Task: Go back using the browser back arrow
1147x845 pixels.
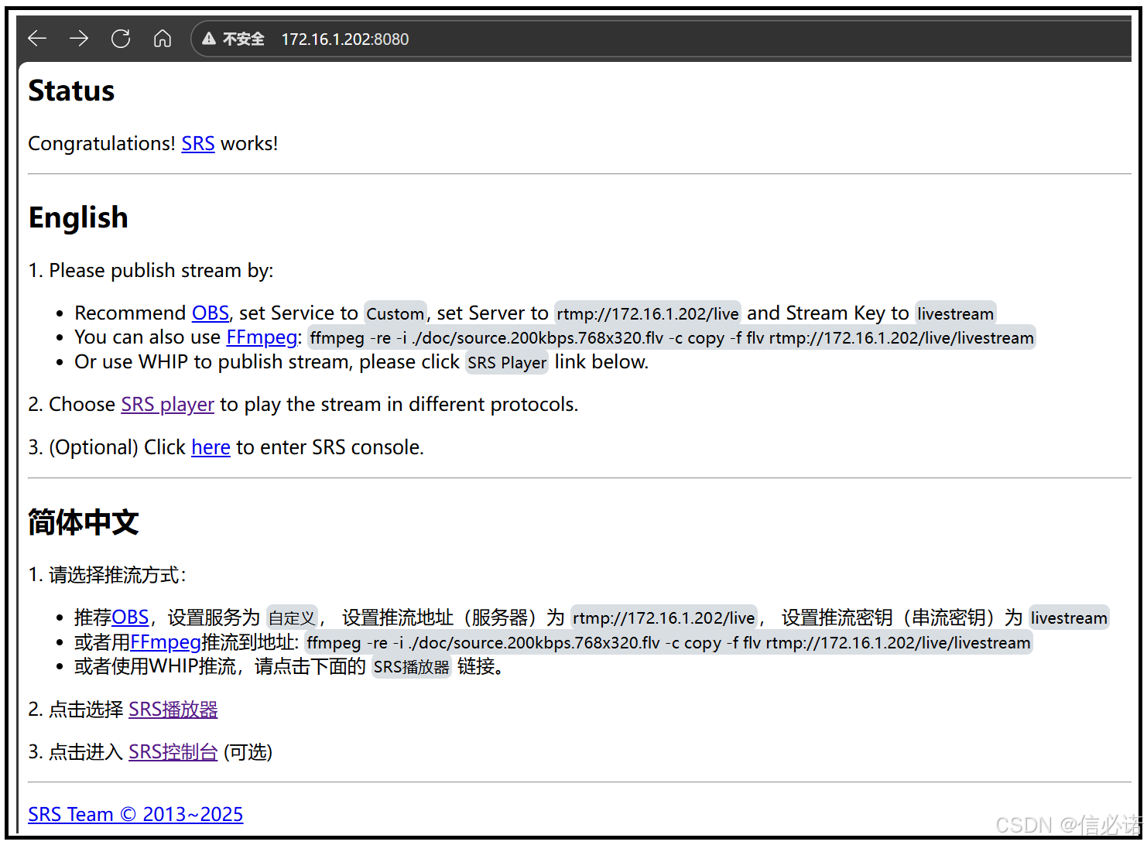Action: click(37, 39)
